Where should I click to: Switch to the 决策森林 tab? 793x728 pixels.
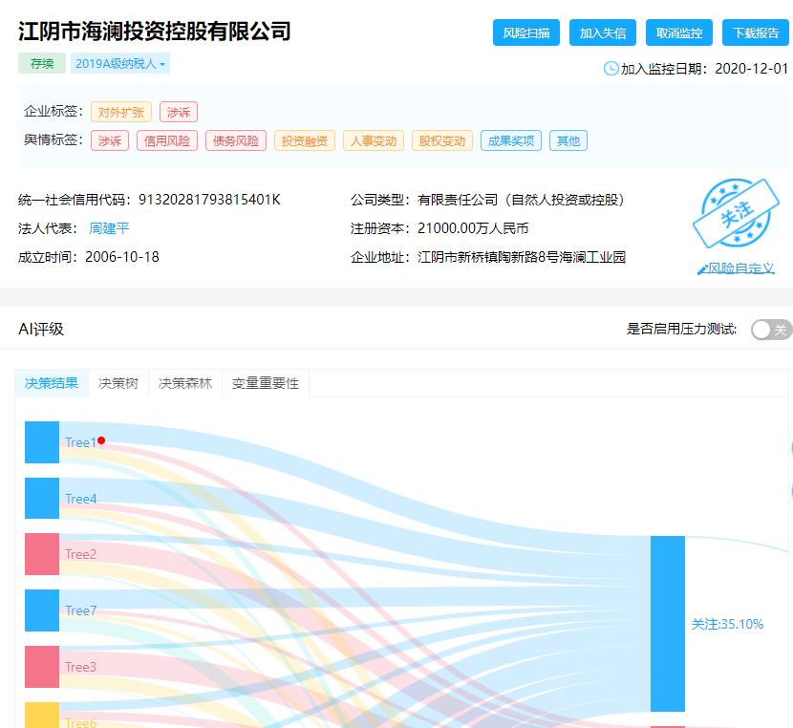[184, 383]
